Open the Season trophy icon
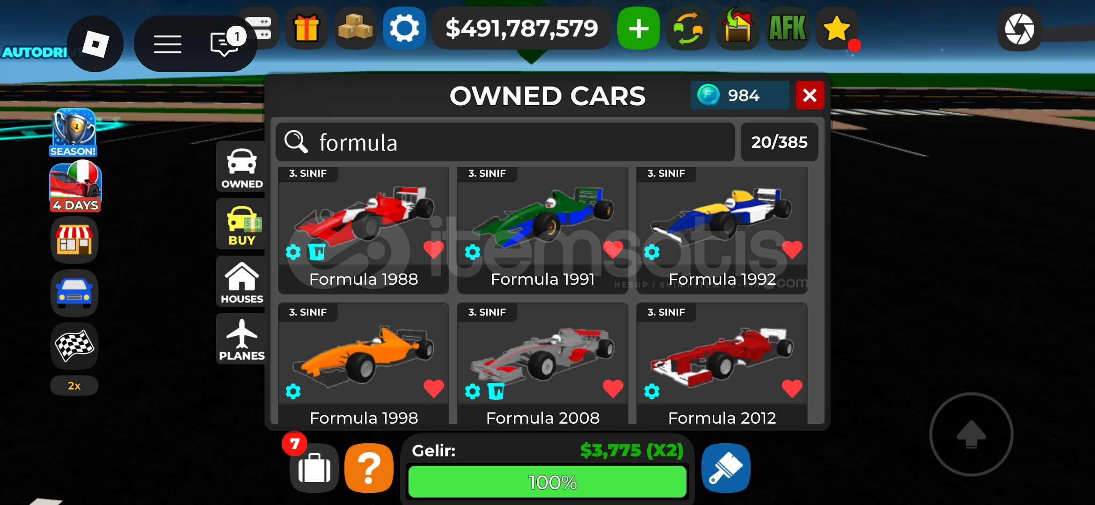This screenshot has height=505, width=1095. [x=73, y=133]
